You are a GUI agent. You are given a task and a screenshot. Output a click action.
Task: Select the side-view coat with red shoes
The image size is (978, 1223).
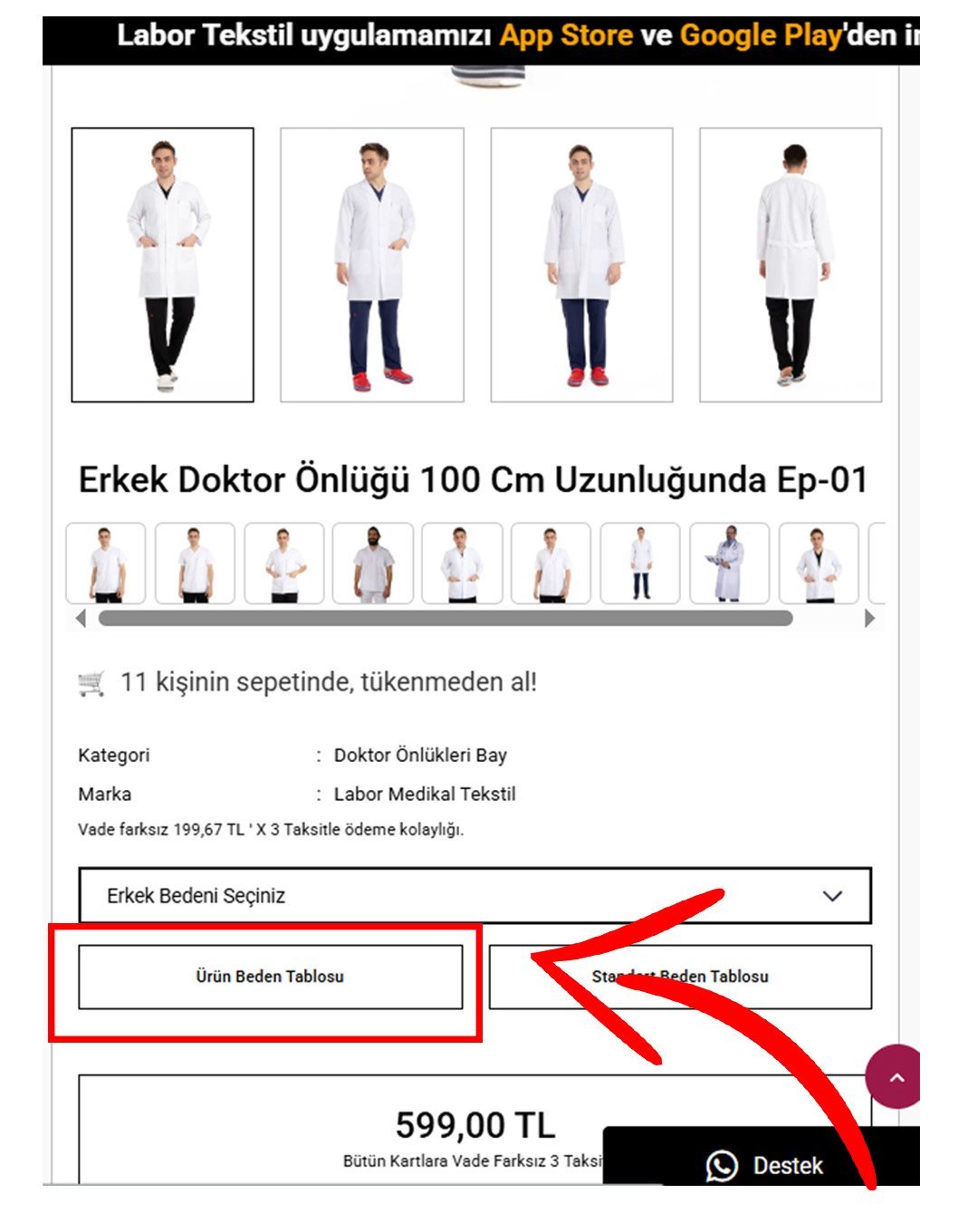coord(372,265)
